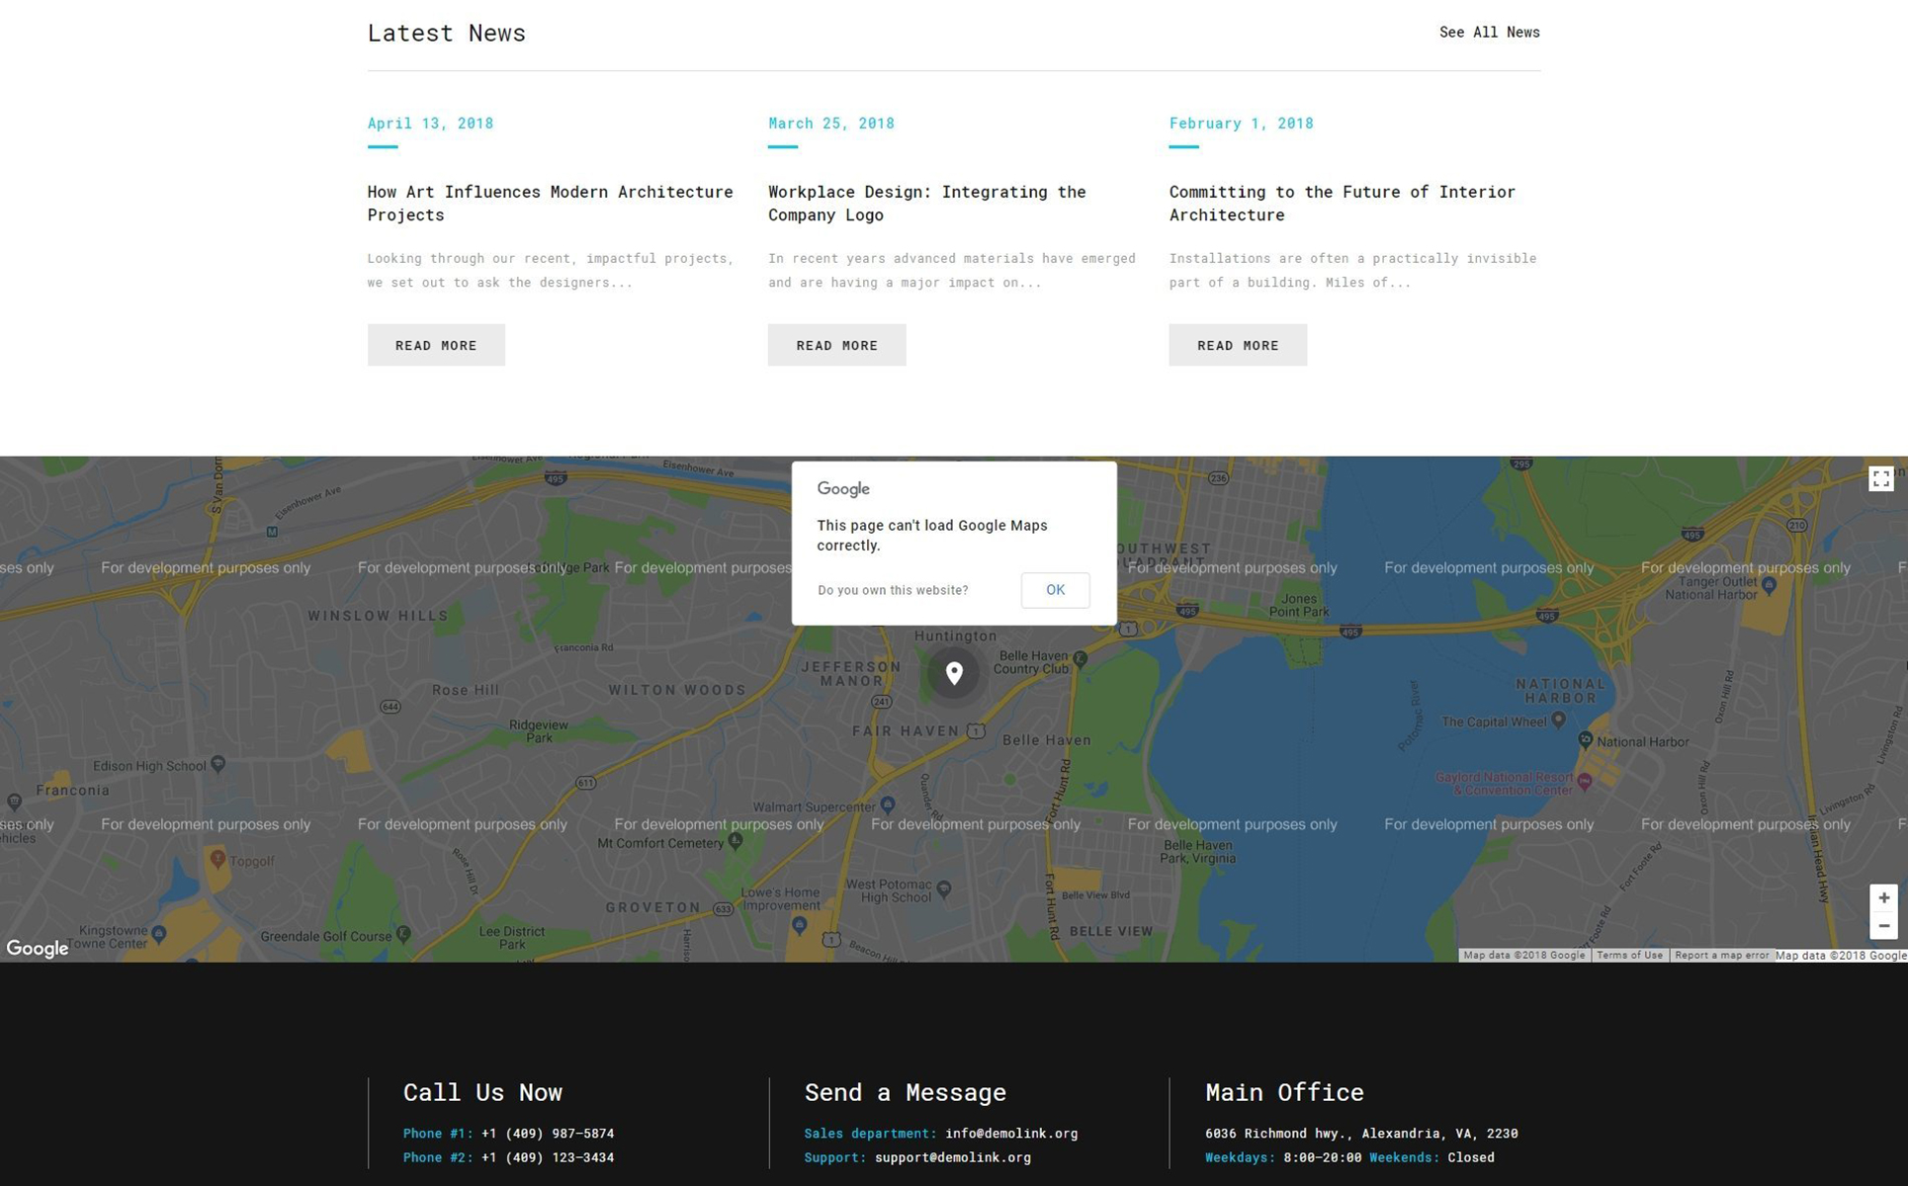Zoom in the map with plus button

[1883, 897]
